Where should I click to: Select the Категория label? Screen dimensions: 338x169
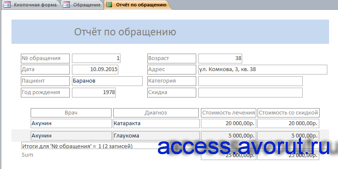[172, 81]
